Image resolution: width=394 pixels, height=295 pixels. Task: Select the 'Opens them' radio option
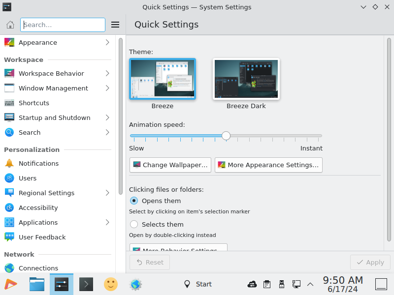pyautogui.click(x=134, y=201)
